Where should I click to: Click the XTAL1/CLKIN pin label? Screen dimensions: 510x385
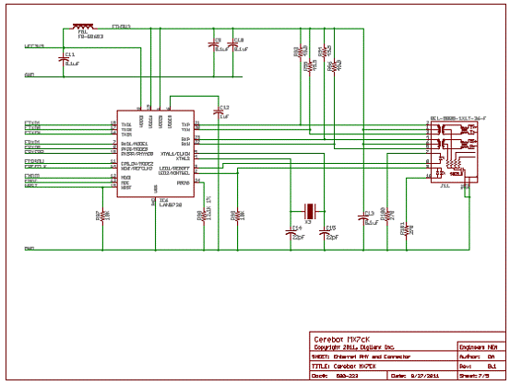pyautogui.click(x=175, y=153)
